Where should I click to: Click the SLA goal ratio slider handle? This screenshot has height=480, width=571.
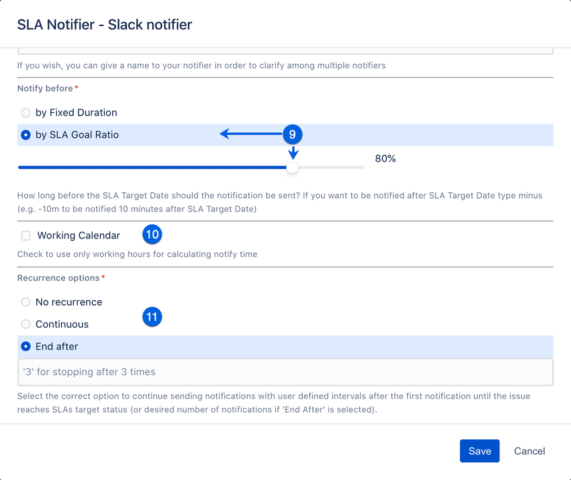click(293, 167)
